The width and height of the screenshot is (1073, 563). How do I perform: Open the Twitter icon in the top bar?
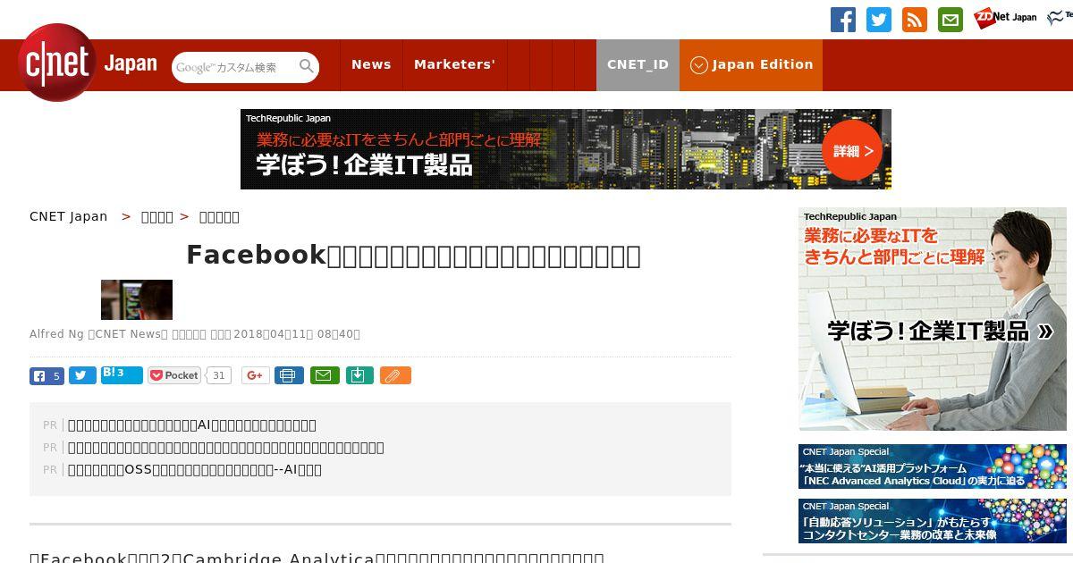click(x=879, y=20)
